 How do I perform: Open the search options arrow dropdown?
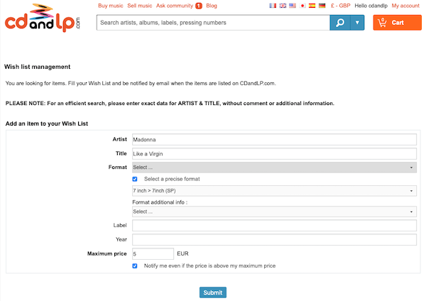tap(357, 23)
